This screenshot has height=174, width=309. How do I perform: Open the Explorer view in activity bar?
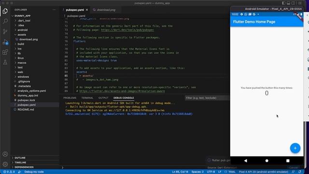(5, 11)
